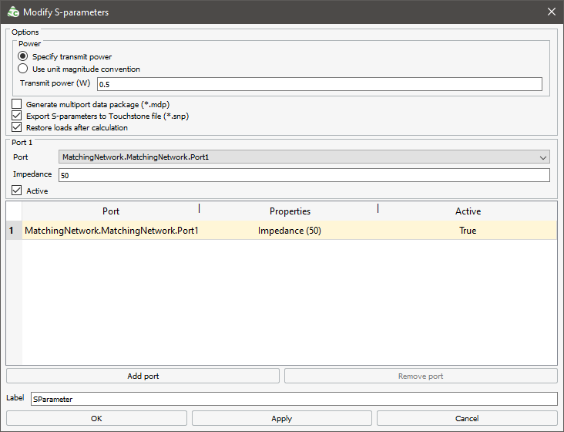The width and height of the screenshot is (564, 432).
Task: Click the Impedance input field
Action: click(304, 175)
